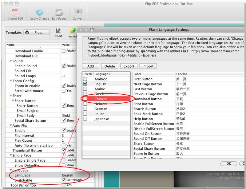Viewport: 246px width, 189px height.
Task: Toggle Auto flip when start up checkbox
Action: click(x=64, y=145)
